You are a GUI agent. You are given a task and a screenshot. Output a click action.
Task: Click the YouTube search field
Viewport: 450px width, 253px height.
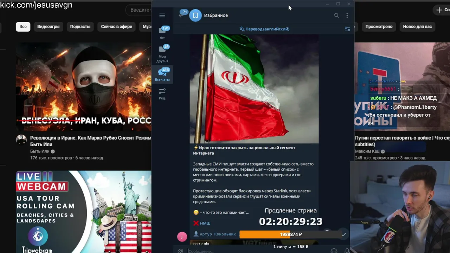(139, 10)
